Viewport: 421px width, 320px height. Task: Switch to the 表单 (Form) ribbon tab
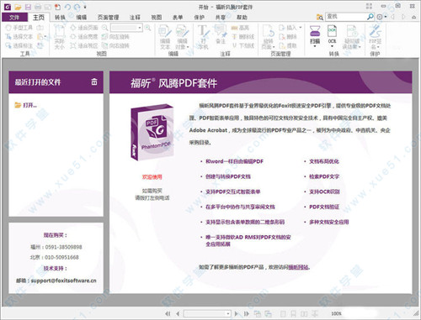(178, 18)
